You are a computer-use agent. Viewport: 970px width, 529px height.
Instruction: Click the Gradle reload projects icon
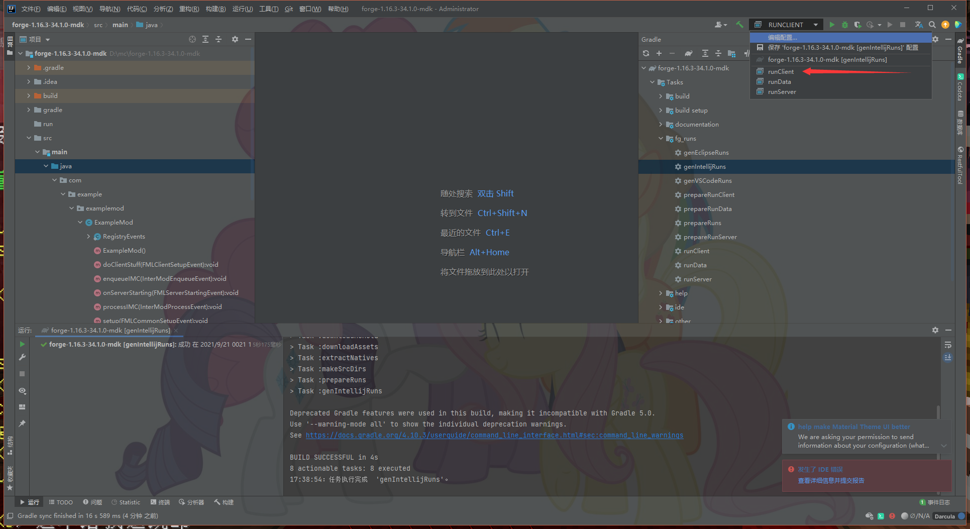tap(646, 53)
